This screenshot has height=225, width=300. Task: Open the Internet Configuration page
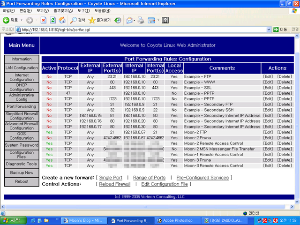[22, 77]
